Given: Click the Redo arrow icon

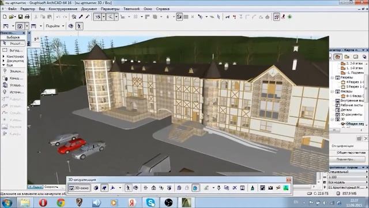Looking at the screenshot, I should [65, 17].
